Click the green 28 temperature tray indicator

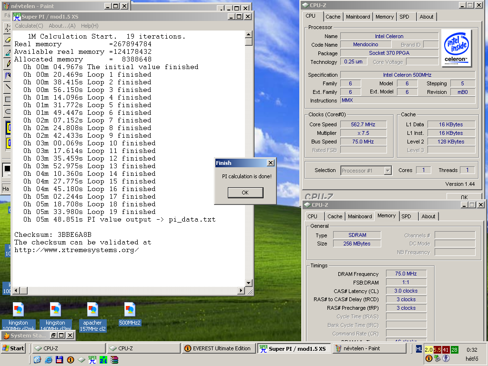[x=454, y=349]
